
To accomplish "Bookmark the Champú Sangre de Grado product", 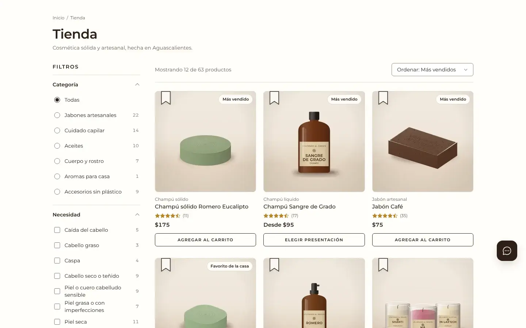I will click(x=274, y=98).
